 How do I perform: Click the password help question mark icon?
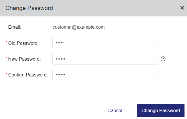pos(163,59)
